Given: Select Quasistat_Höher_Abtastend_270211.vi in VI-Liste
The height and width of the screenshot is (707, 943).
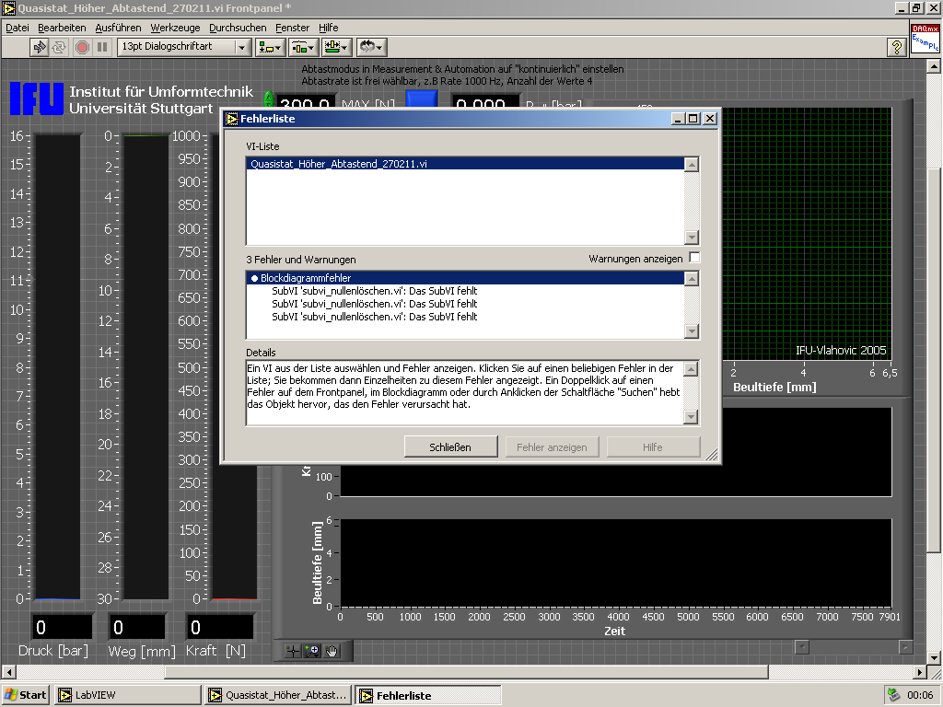Looking at the screenshot, I should (339, 164).
